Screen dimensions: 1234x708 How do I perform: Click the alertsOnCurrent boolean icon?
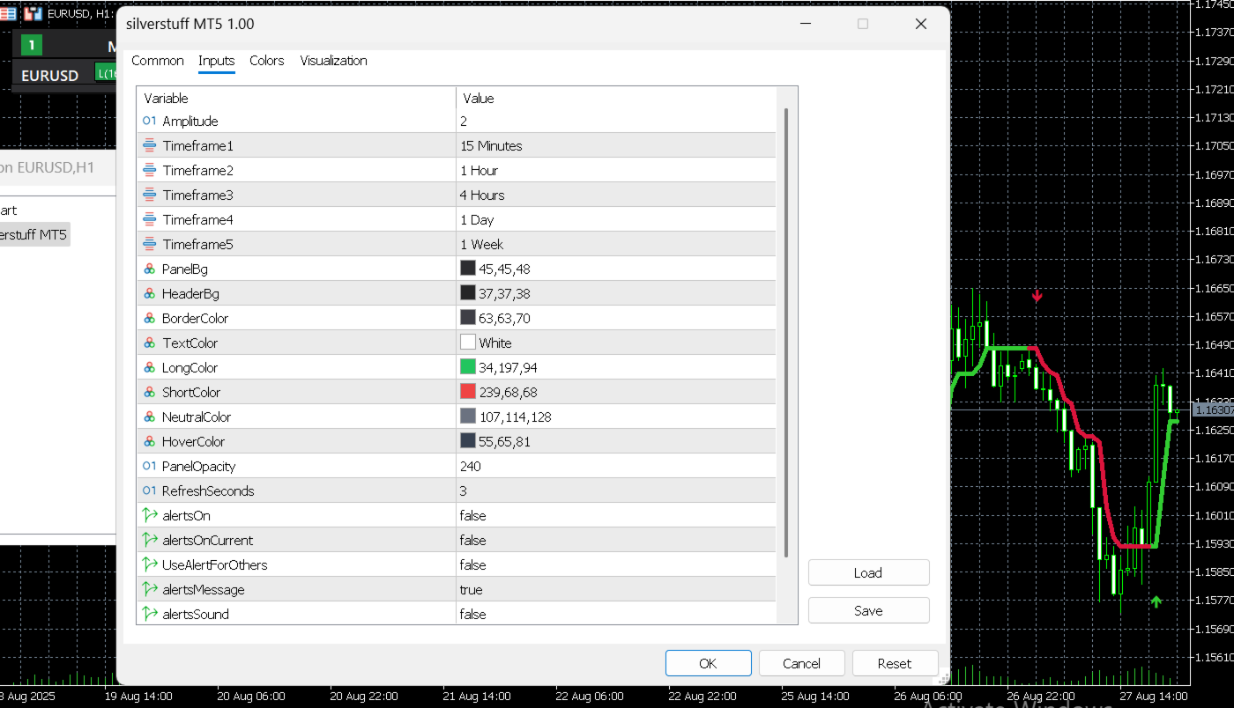coord(149,540)
